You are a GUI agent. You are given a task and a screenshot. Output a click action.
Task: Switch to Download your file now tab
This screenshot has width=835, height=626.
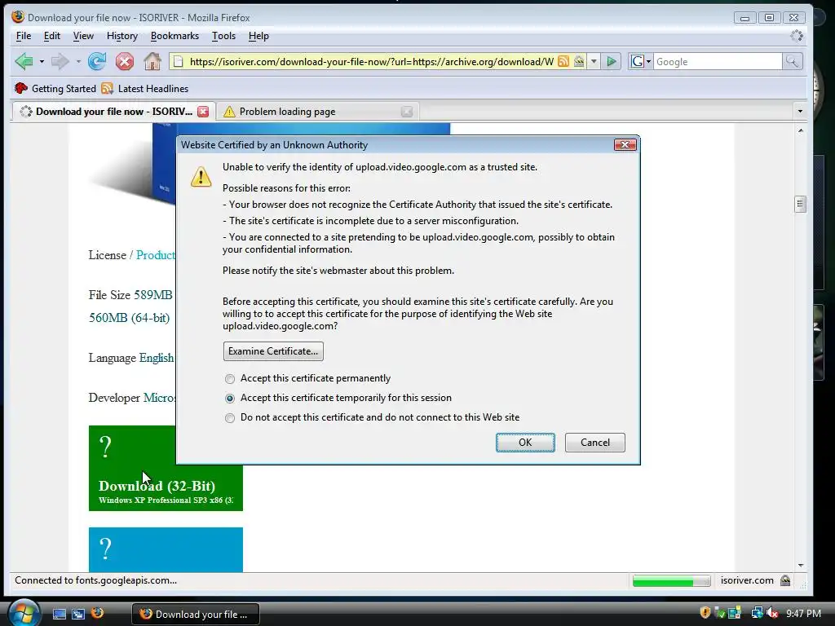tap(113, 111)
